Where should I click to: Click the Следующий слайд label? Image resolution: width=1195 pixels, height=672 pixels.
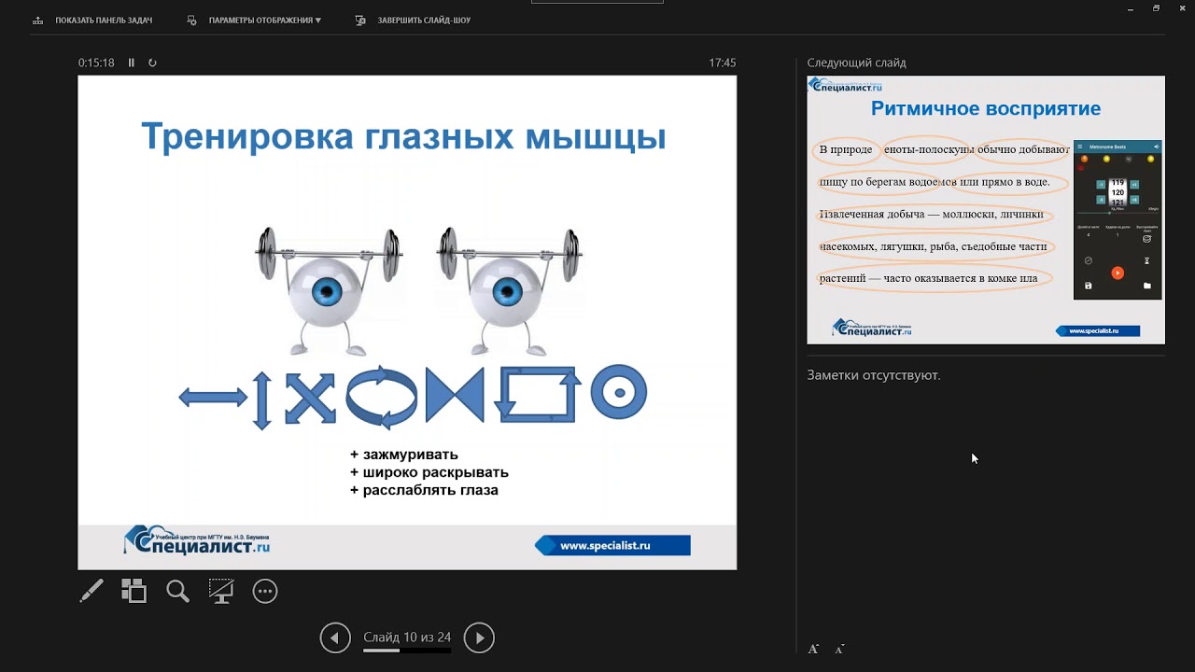click(857, 63)
